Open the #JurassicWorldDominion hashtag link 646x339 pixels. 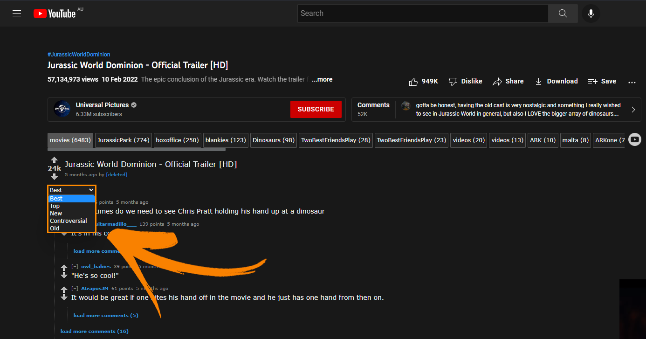tap(79, 55)
